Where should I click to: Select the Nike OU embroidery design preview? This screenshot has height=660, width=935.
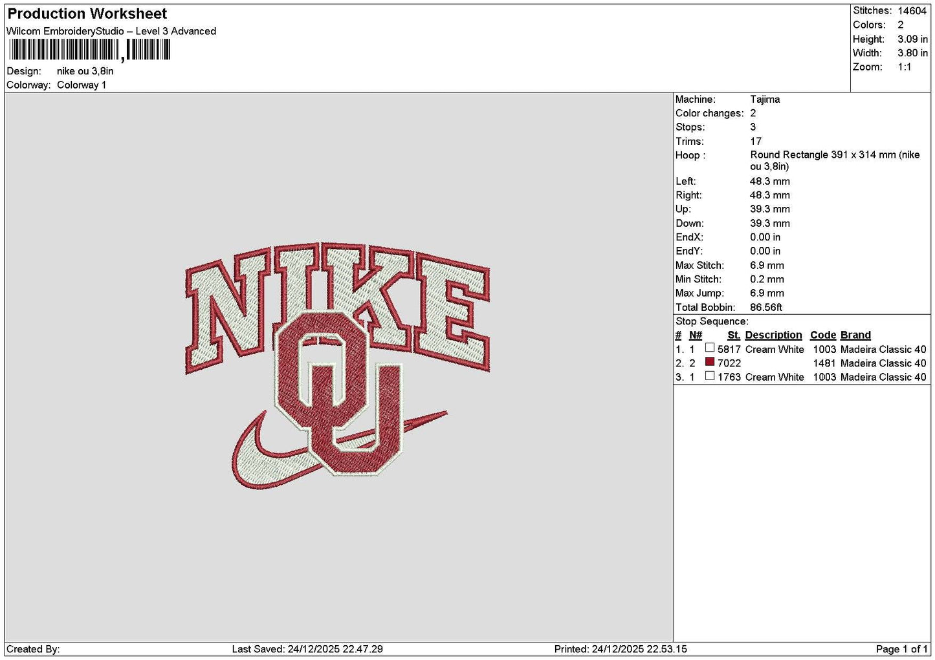tap(338, 365)
